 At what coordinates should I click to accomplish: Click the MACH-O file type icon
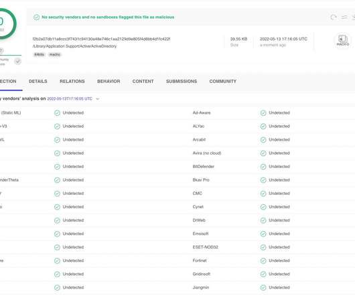click(342, 40)
